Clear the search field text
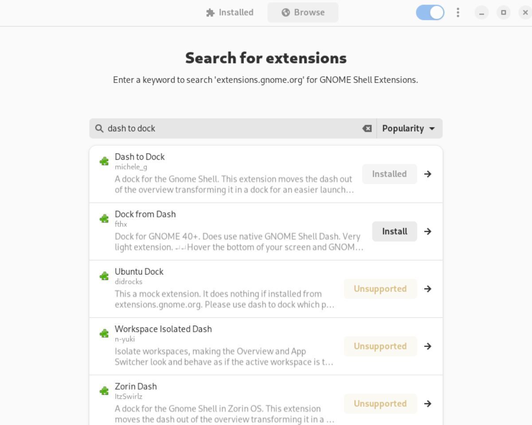Viewport: 532px width, 425px height. (x=367, y=129)
